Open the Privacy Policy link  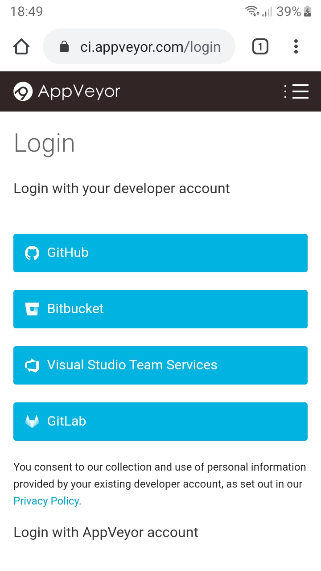[x=46, y=501]
